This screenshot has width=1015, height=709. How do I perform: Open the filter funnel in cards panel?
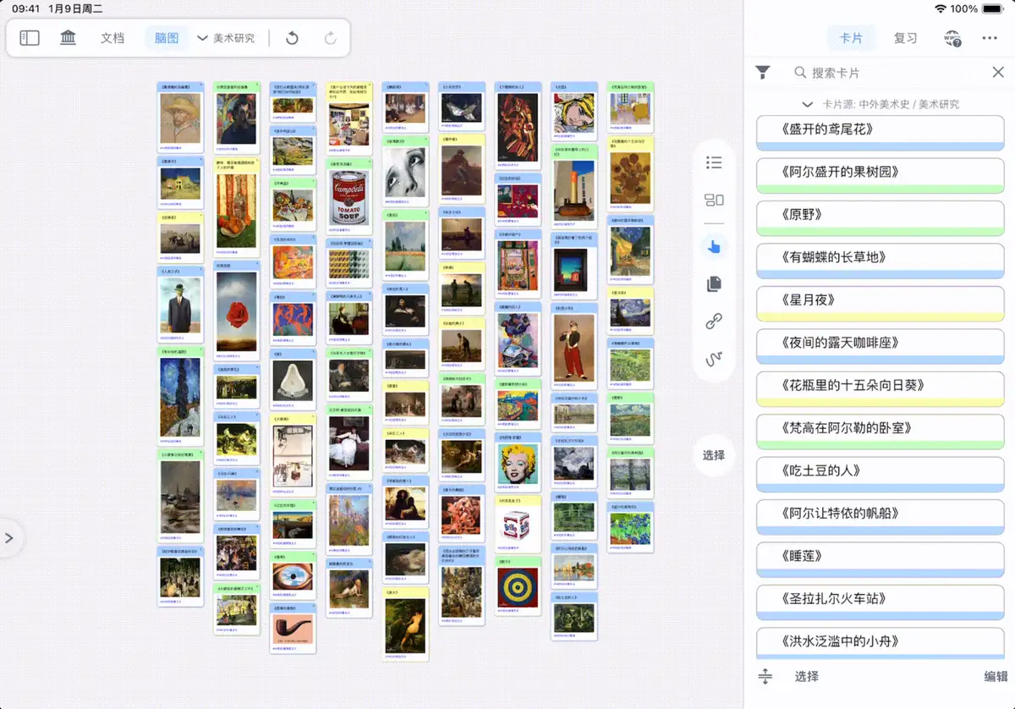click(x=763, y=73)
